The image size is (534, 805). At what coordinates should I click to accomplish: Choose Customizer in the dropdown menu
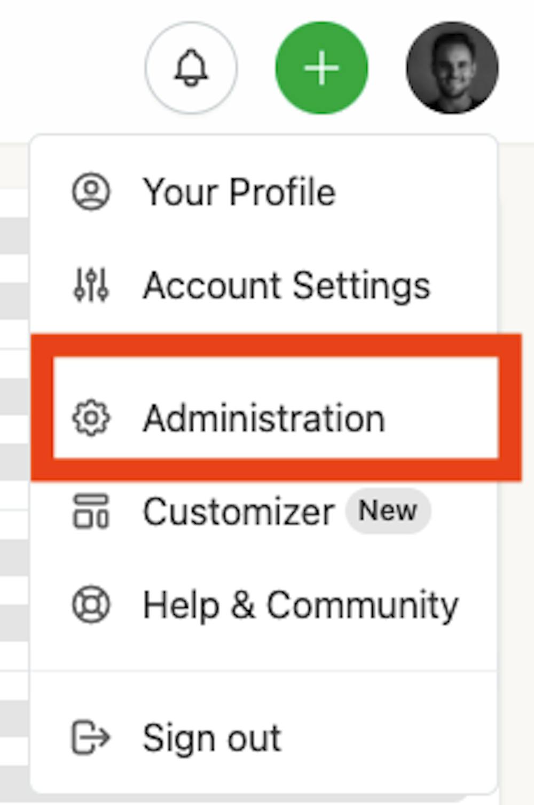238,511
